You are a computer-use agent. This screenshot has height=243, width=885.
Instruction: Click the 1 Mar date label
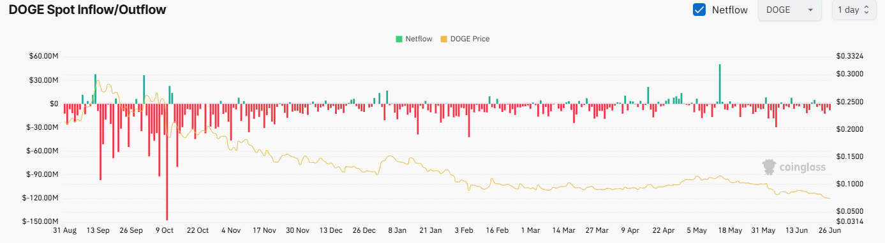pyautogui.click(x=530, y=230)
